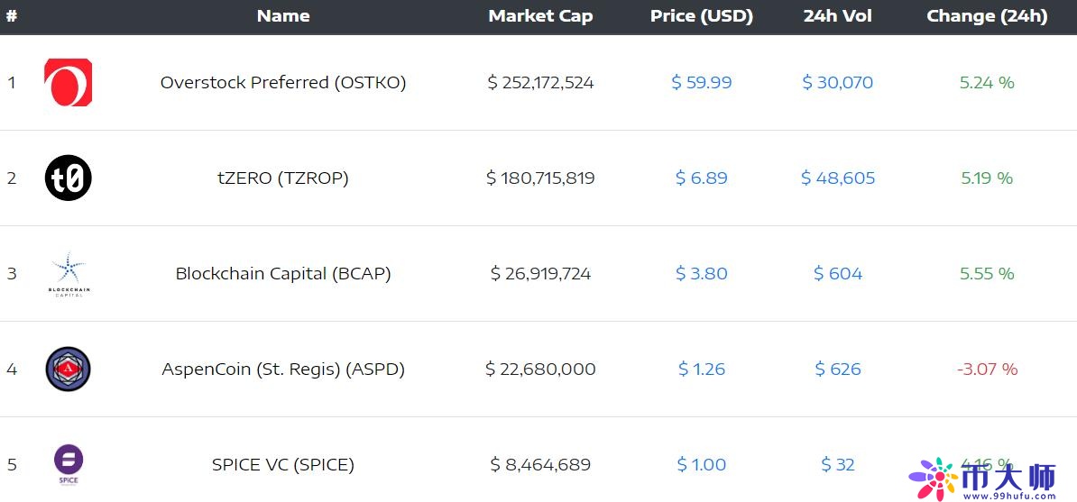This screenshot has width=1077, height=502.
Task: Select the AspenCoin circular logo
Action: pos(68,369)
